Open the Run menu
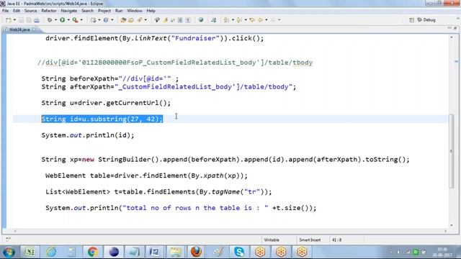Image resolution: width=461 pixels, height=259 pixels. pyautogui.click(x=119, y=11)
